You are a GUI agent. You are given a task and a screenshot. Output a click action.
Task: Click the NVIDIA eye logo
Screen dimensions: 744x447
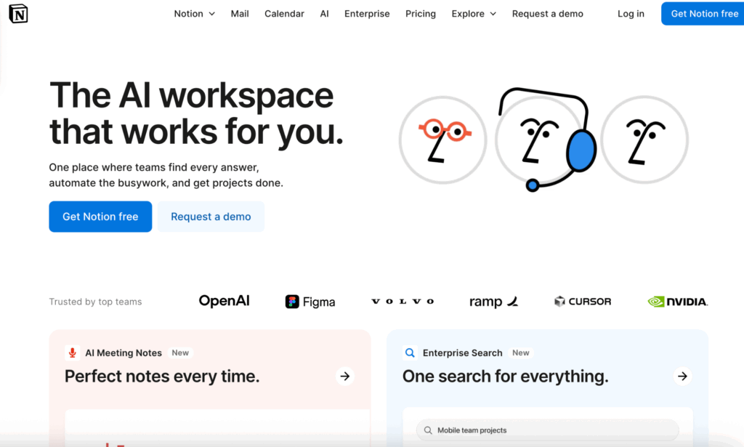coord(656,302)
